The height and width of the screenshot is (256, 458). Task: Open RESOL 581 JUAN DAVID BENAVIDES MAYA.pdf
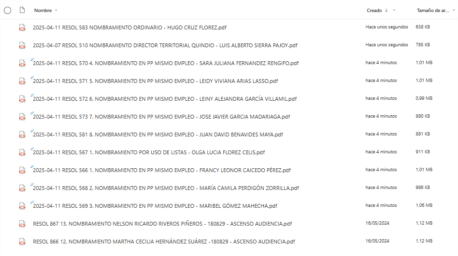[x=157, y=135]
